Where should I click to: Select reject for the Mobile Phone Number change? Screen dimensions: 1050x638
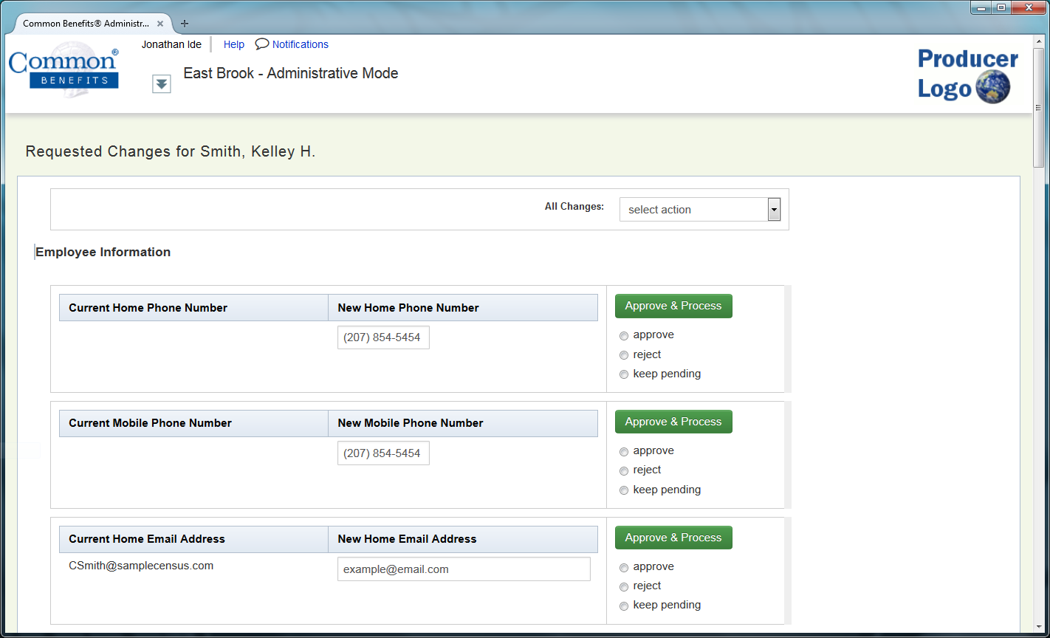point(624,470)
